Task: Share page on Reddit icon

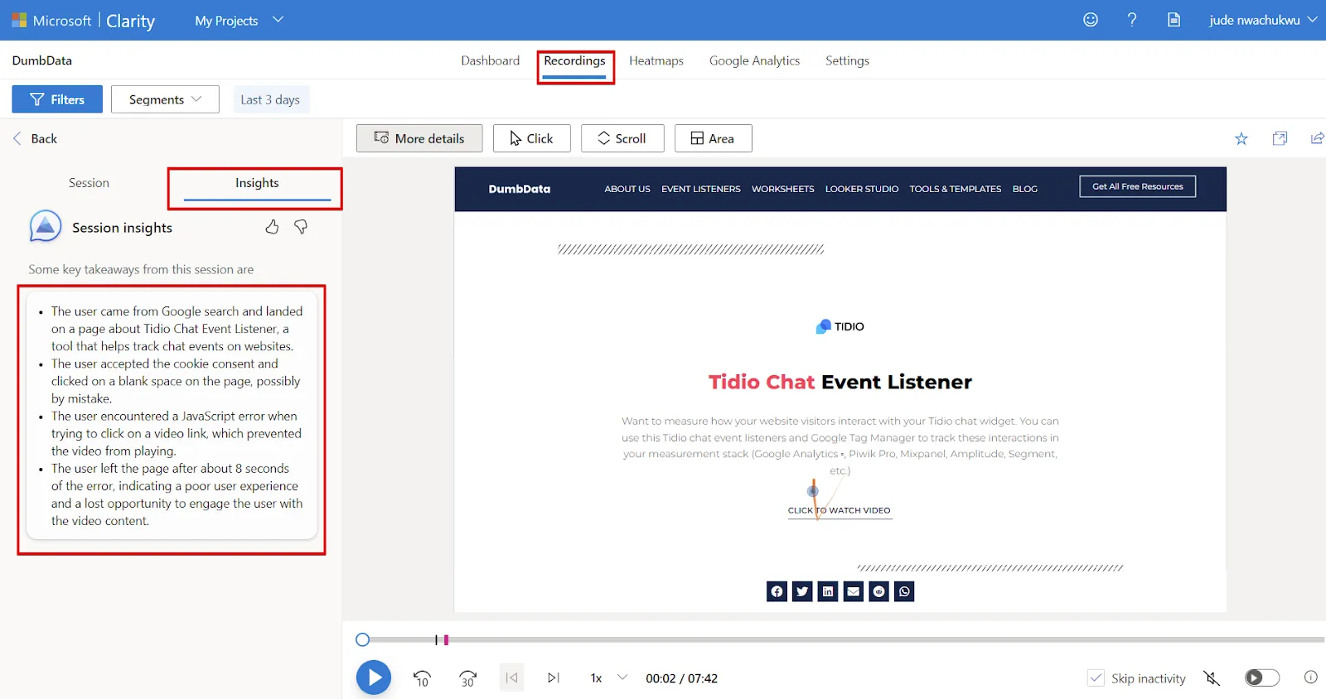Action: [x=879, y=591]
